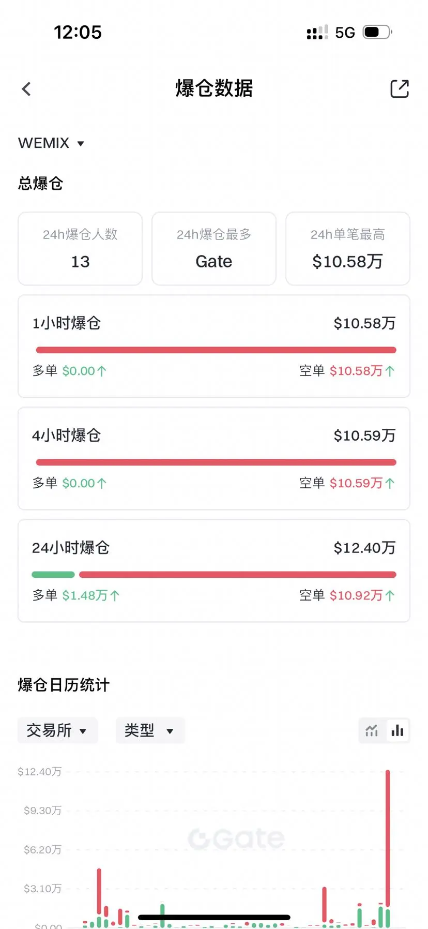428x929 pixels.
Task: Tap the battery icon in status bar
Action: pos(377,32)
